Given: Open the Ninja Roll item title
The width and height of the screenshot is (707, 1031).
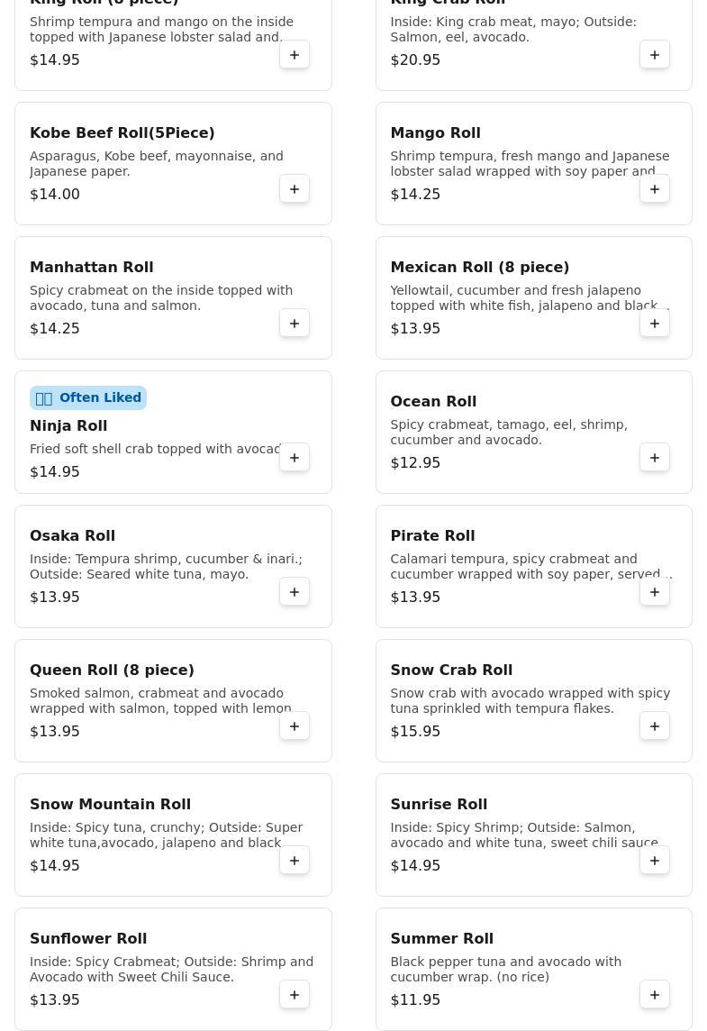Looking at the screenshot, I should tap(68, 425).
